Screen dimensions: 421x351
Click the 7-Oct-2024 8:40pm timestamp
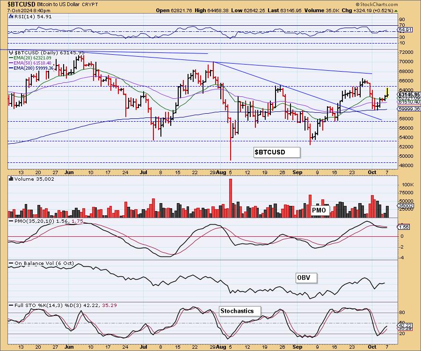pyautogui.click(x=29, y=11)
